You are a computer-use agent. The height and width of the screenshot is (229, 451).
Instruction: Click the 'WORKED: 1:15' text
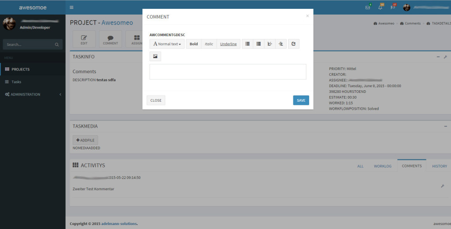[341, 103]
